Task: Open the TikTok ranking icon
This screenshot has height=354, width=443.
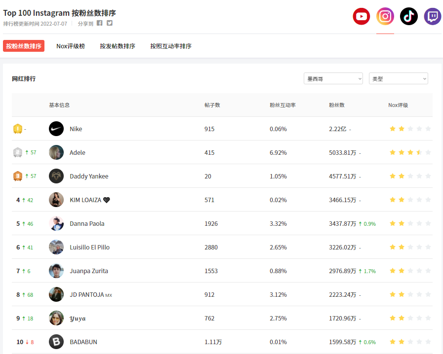Action: 409,16
